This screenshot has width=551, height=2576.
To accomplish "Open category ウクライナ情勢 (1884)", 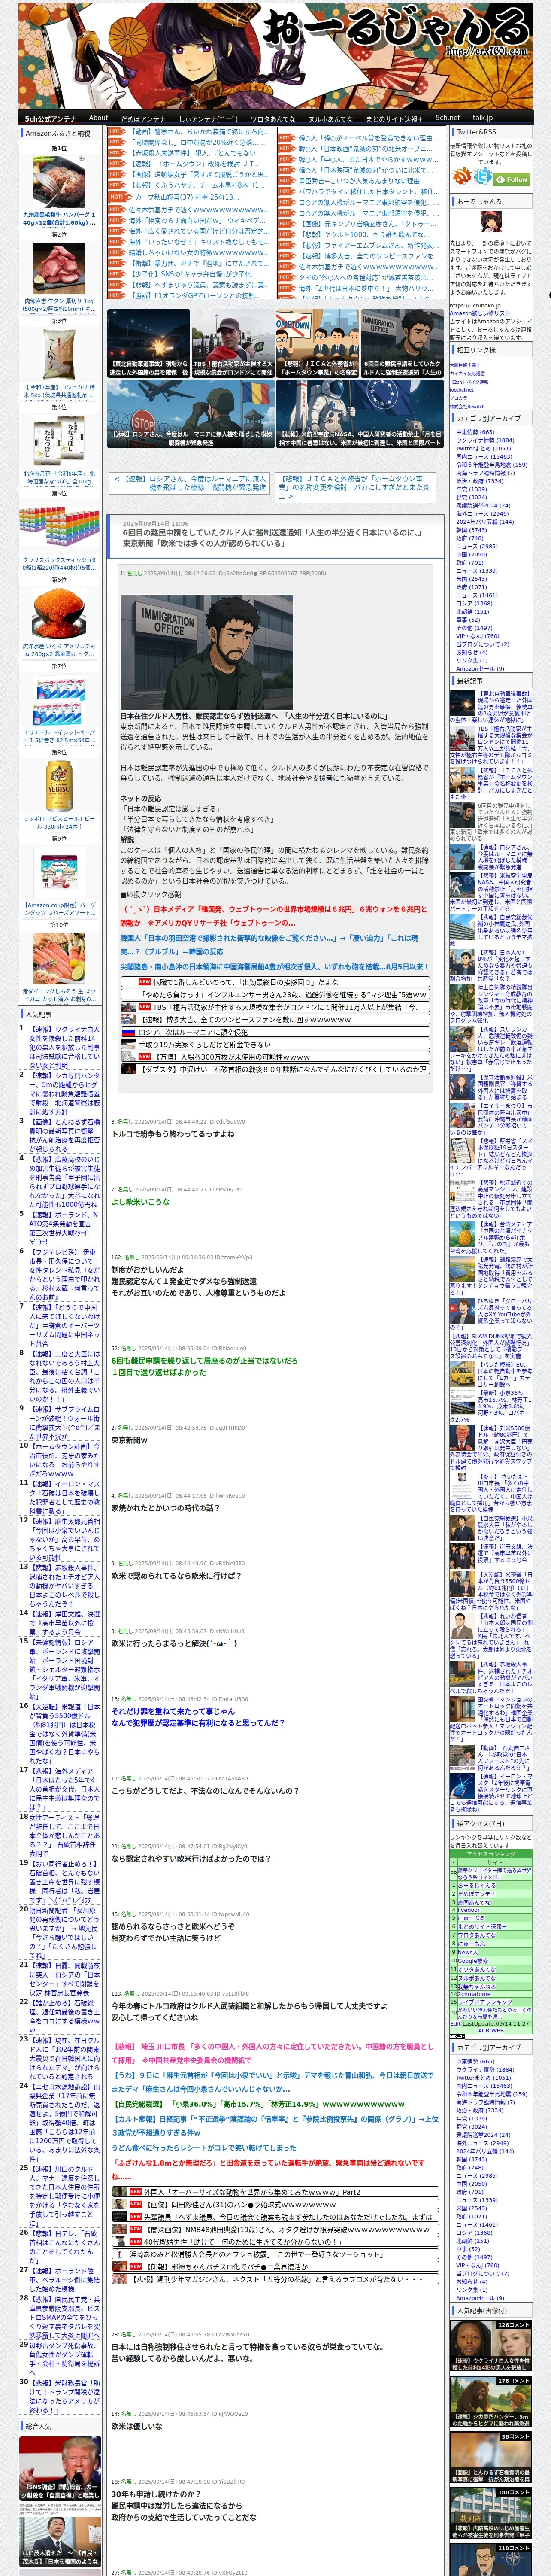I will pyautogui.click(x=485, y=440).
